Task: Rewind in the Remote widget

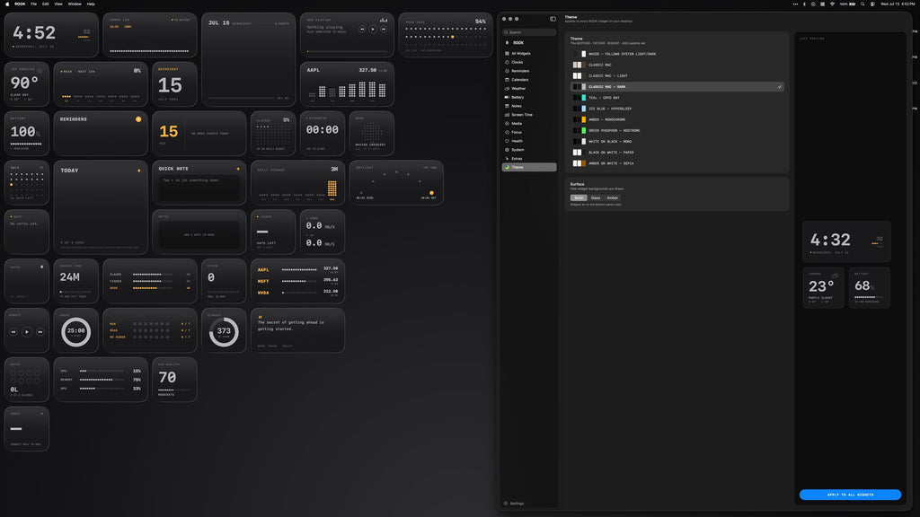Action: click(13, 332)
